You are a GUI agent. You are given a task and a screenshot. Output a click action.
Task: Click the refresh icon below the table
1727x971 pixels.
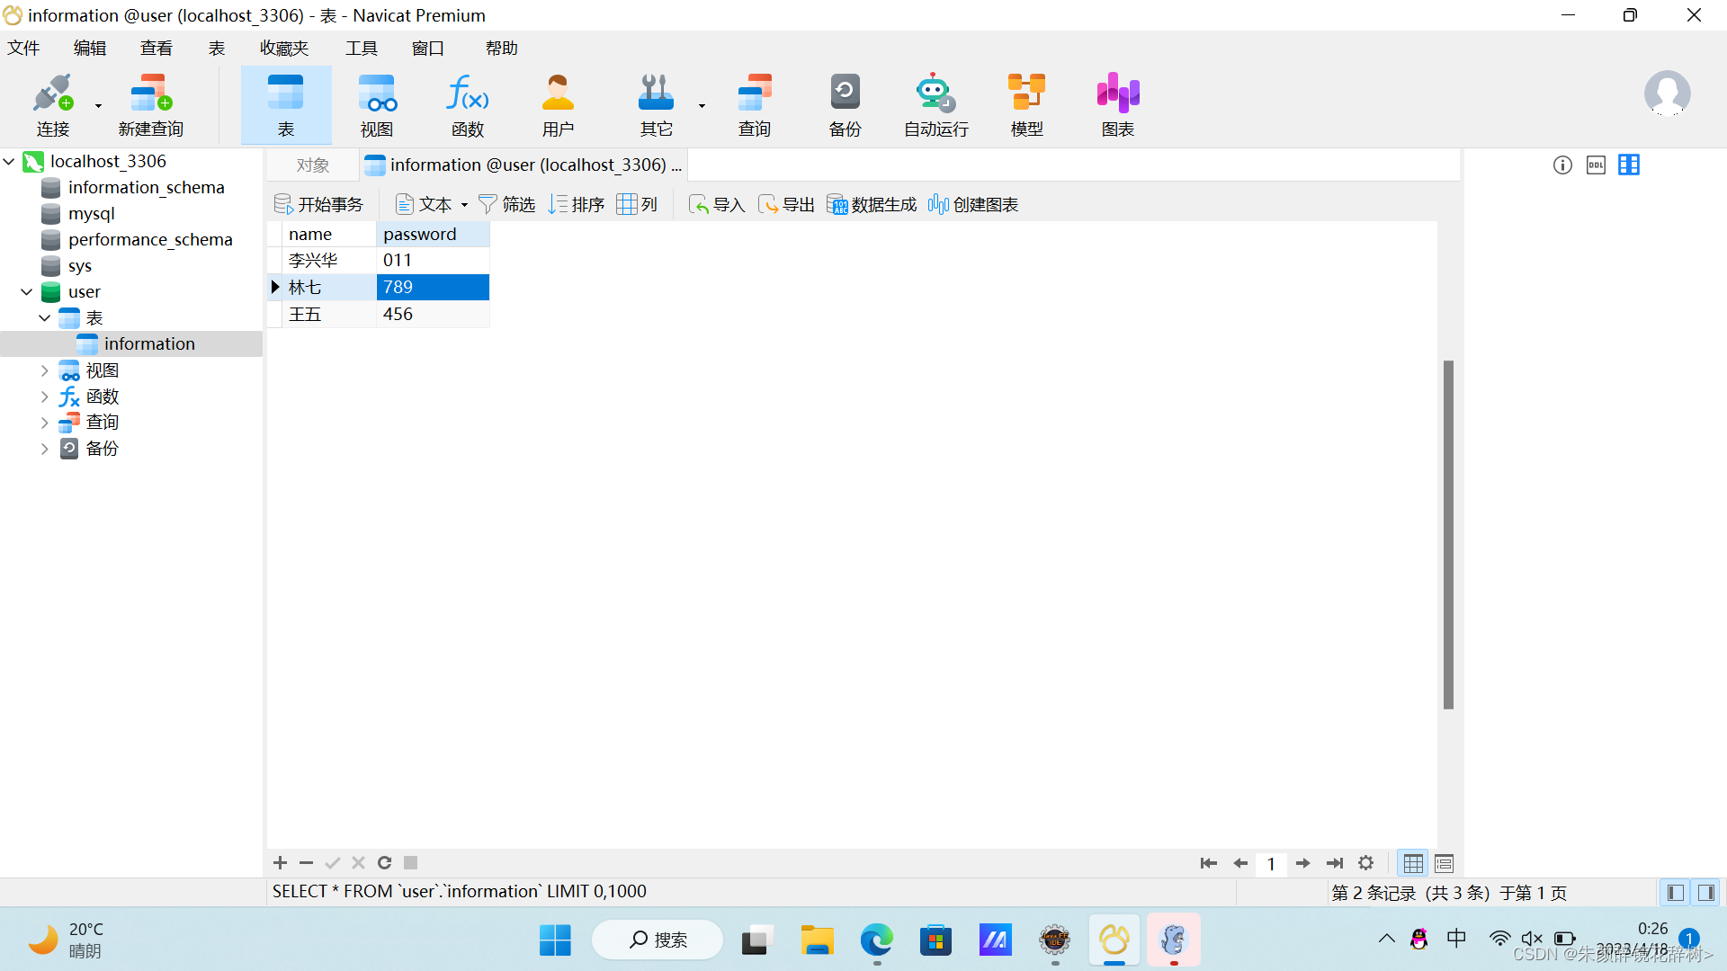coord(384,863)
